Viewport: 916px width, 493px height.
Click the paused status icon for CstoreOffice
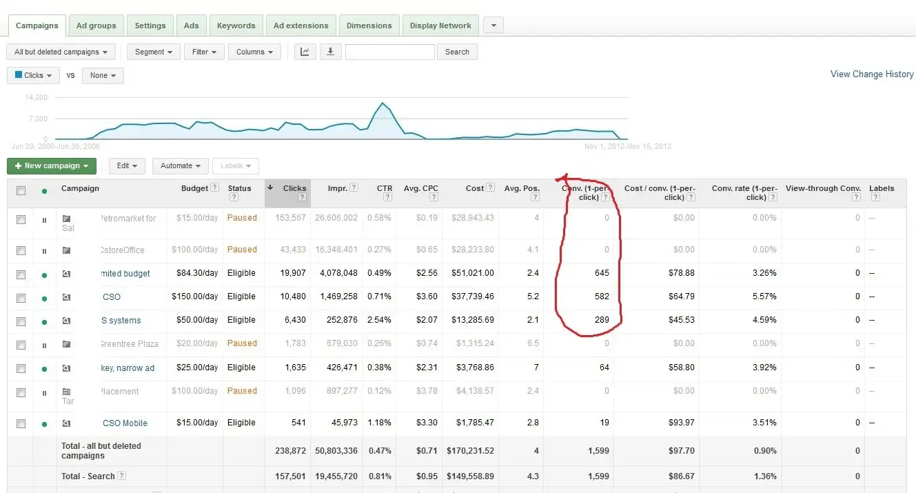coord(44,250)
